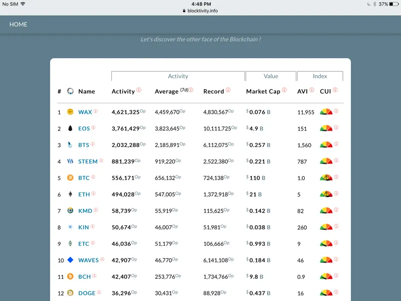Click the DOGE coin logo
Image resolution: width=401 pixels, height=301 pixels.
point(70,293)
